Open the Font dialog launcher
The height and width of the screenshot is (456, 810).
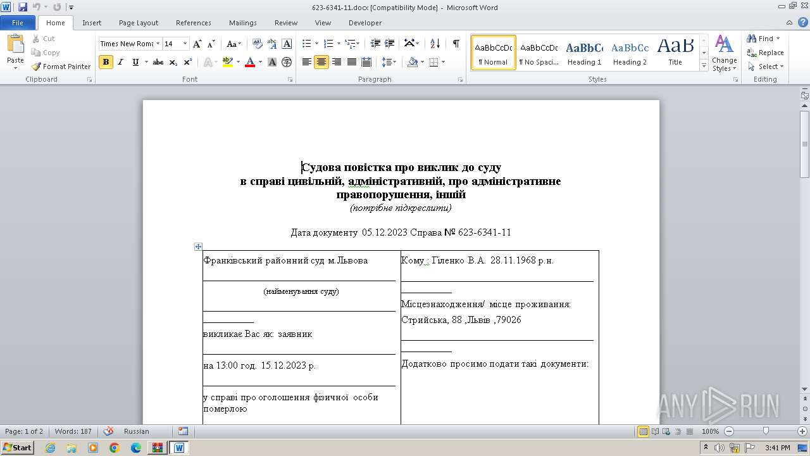[x=290, y=80]
